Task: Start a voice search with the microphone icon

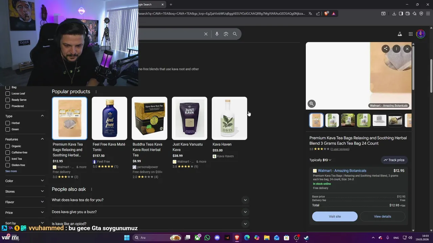Action: [217, 34]
